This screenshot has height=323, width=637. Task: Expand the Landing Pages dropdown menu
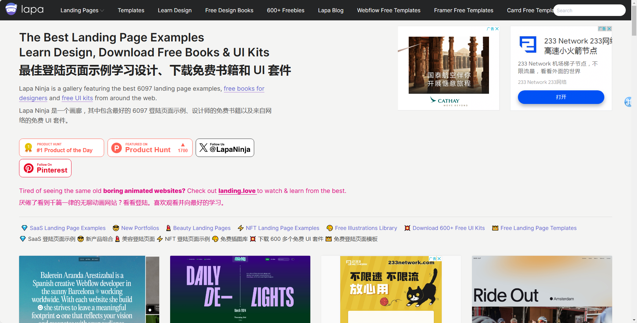tap(82, 11)
